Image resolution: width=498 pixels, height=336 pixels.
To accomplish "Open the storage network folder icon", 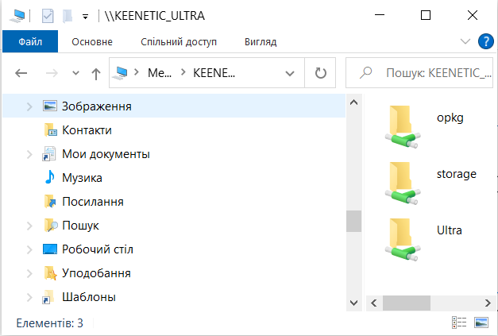I will click(403, 183).
